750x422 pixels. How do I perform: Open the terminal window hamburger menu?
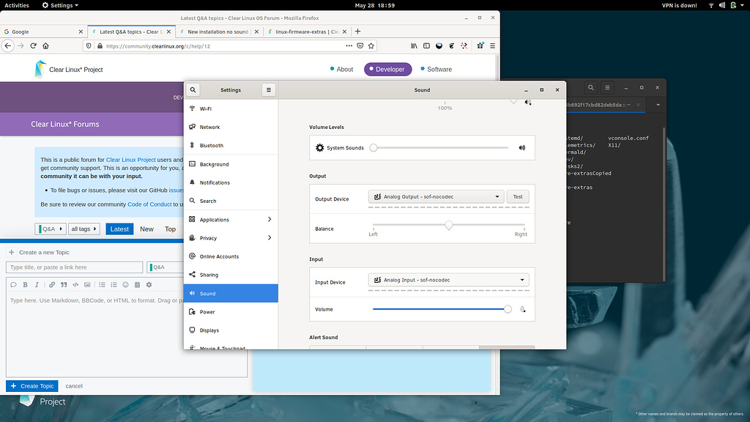pos(607,88)
